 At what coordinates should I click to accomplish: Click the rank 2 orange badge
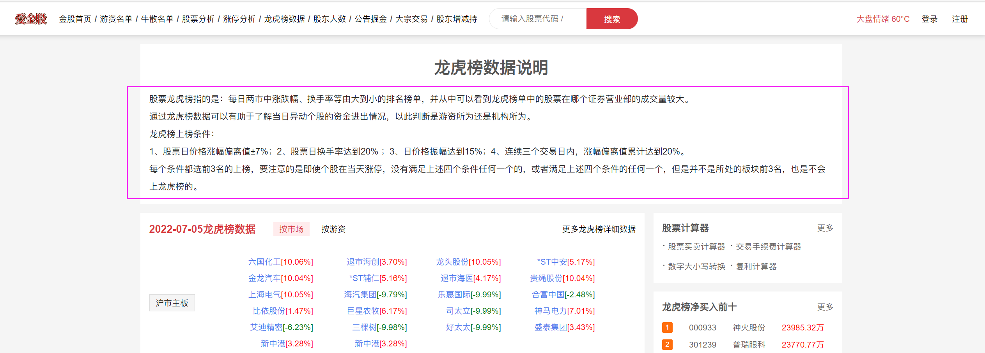pos(667,344)
